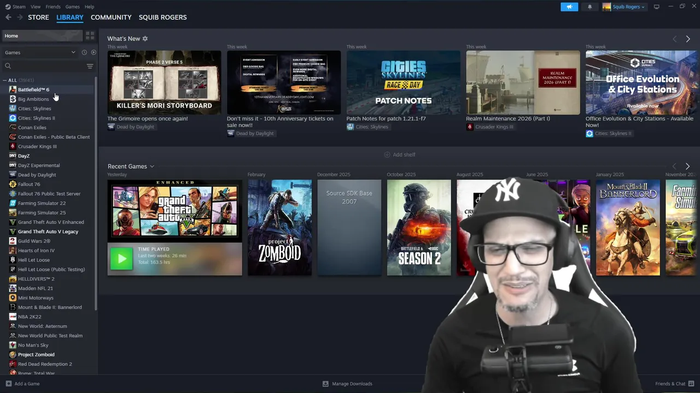Screen dimensions: 700x393
Task: Switch library to grid collections view icon
Action: point(90,35)
